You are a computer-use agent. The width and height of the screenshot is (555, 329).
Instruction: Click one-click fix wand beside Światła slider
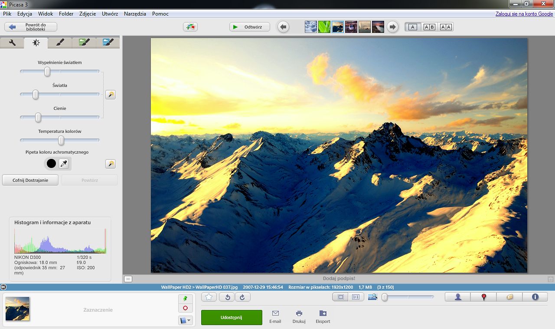click(111, 94)
